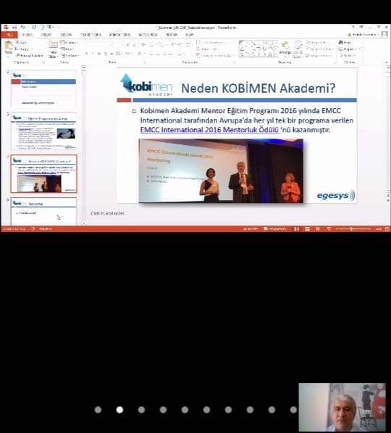
Task: Click the Save icon in quick access toolbar
Action: (x=14, y=27)
